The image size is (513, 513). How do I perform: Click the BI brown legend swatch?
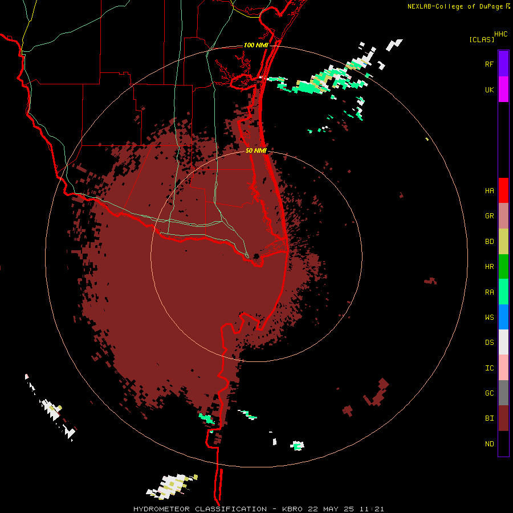tap(503, 418)
